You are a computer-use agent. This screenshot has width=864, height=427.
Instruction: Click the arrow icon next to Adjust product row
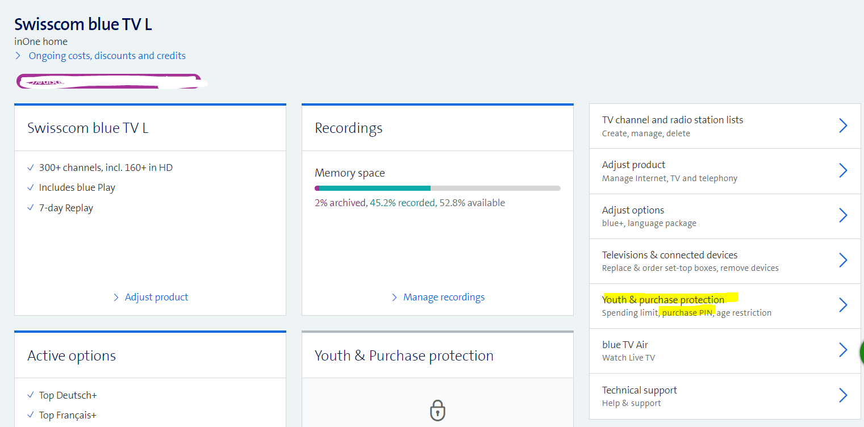[843, 170]
